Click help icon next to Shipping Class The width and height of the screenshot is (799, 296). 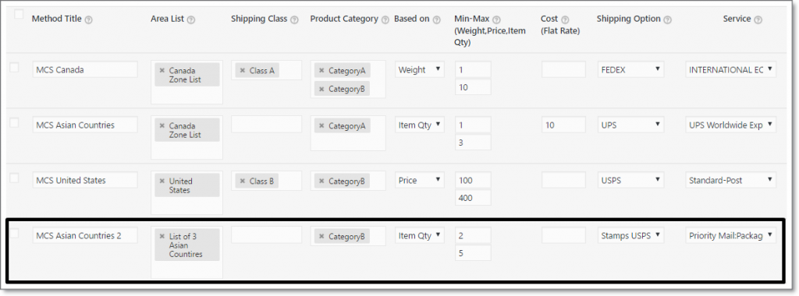294,19
